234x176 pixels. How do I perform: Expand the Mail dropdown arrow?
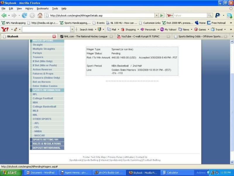coord(118,30)
